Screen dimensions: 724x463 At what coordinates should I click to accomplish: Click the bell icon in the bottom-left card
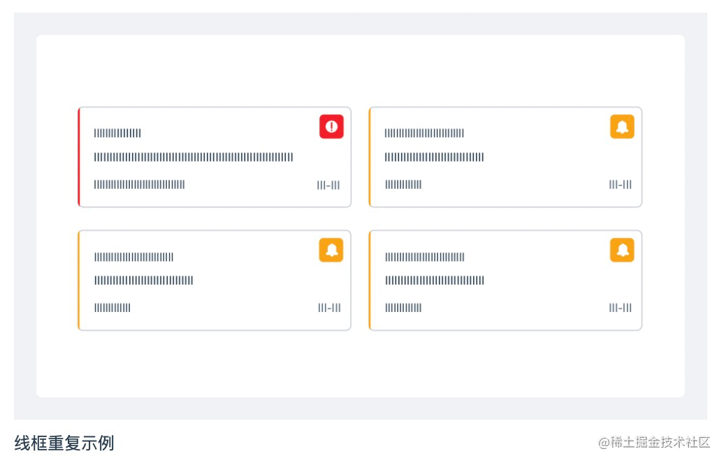[331, 250]
